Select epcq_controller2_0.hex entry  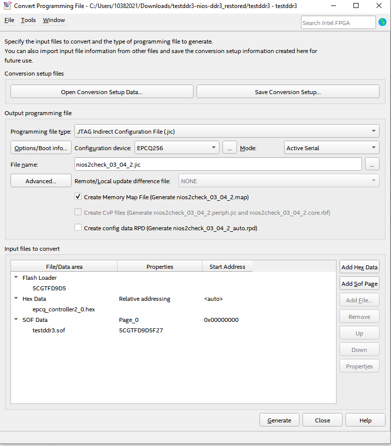63,309
